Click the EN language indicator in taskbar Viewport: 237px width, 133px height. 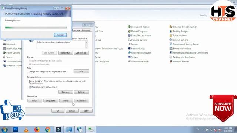point(198,129)
